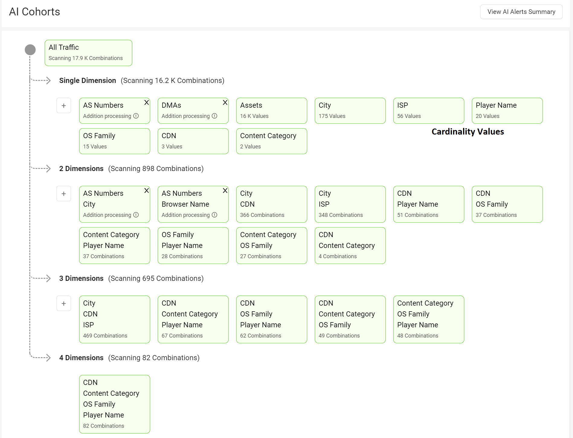
Task: Remove the AS Numbers City cohort
Action: click(146, 191)
